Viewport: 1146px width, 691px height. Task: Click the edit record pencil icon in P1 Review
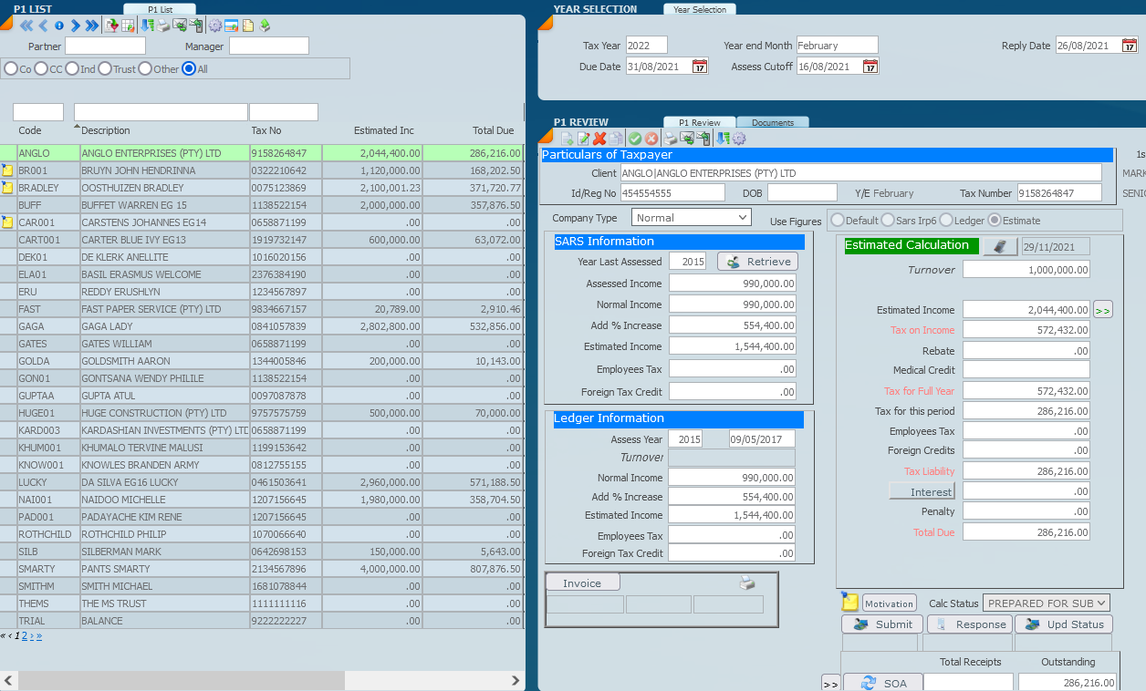click(583, 139)
